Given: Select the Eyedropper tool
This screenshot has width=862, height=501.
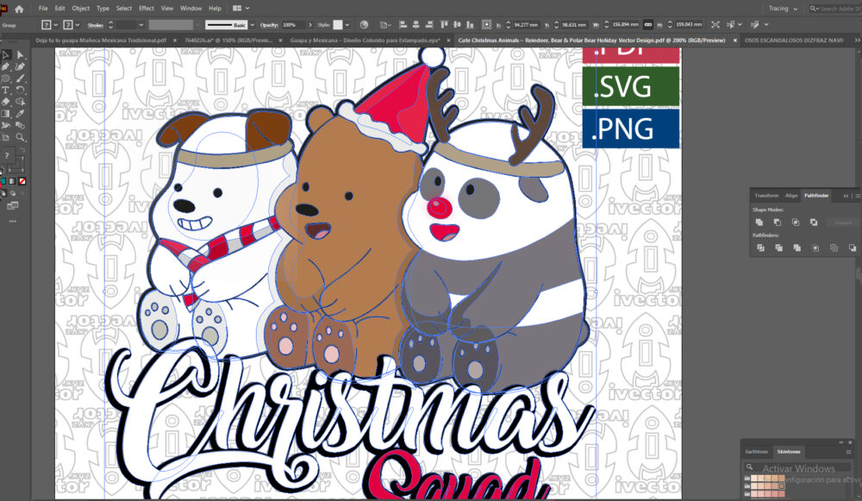Looking at the screenshot, I should tap(21, 114).
